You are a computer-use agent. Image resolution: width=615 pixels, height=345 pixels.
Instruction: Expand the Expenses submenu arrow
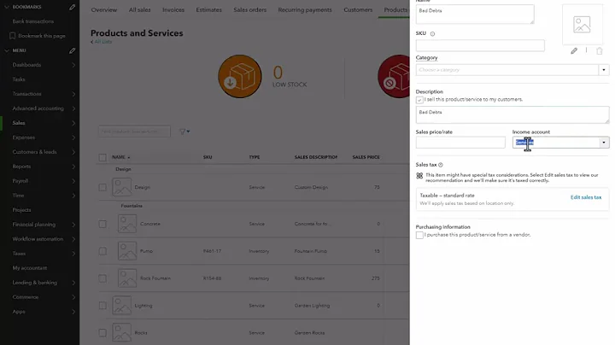pyautogui.click(x=73, y=137)
